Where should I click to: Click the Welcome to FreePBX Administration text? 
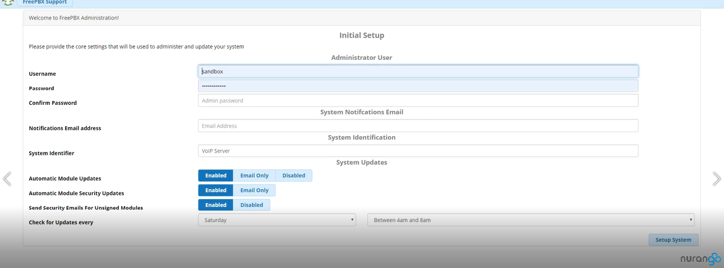pyautogui.click(x=74, y=18)
